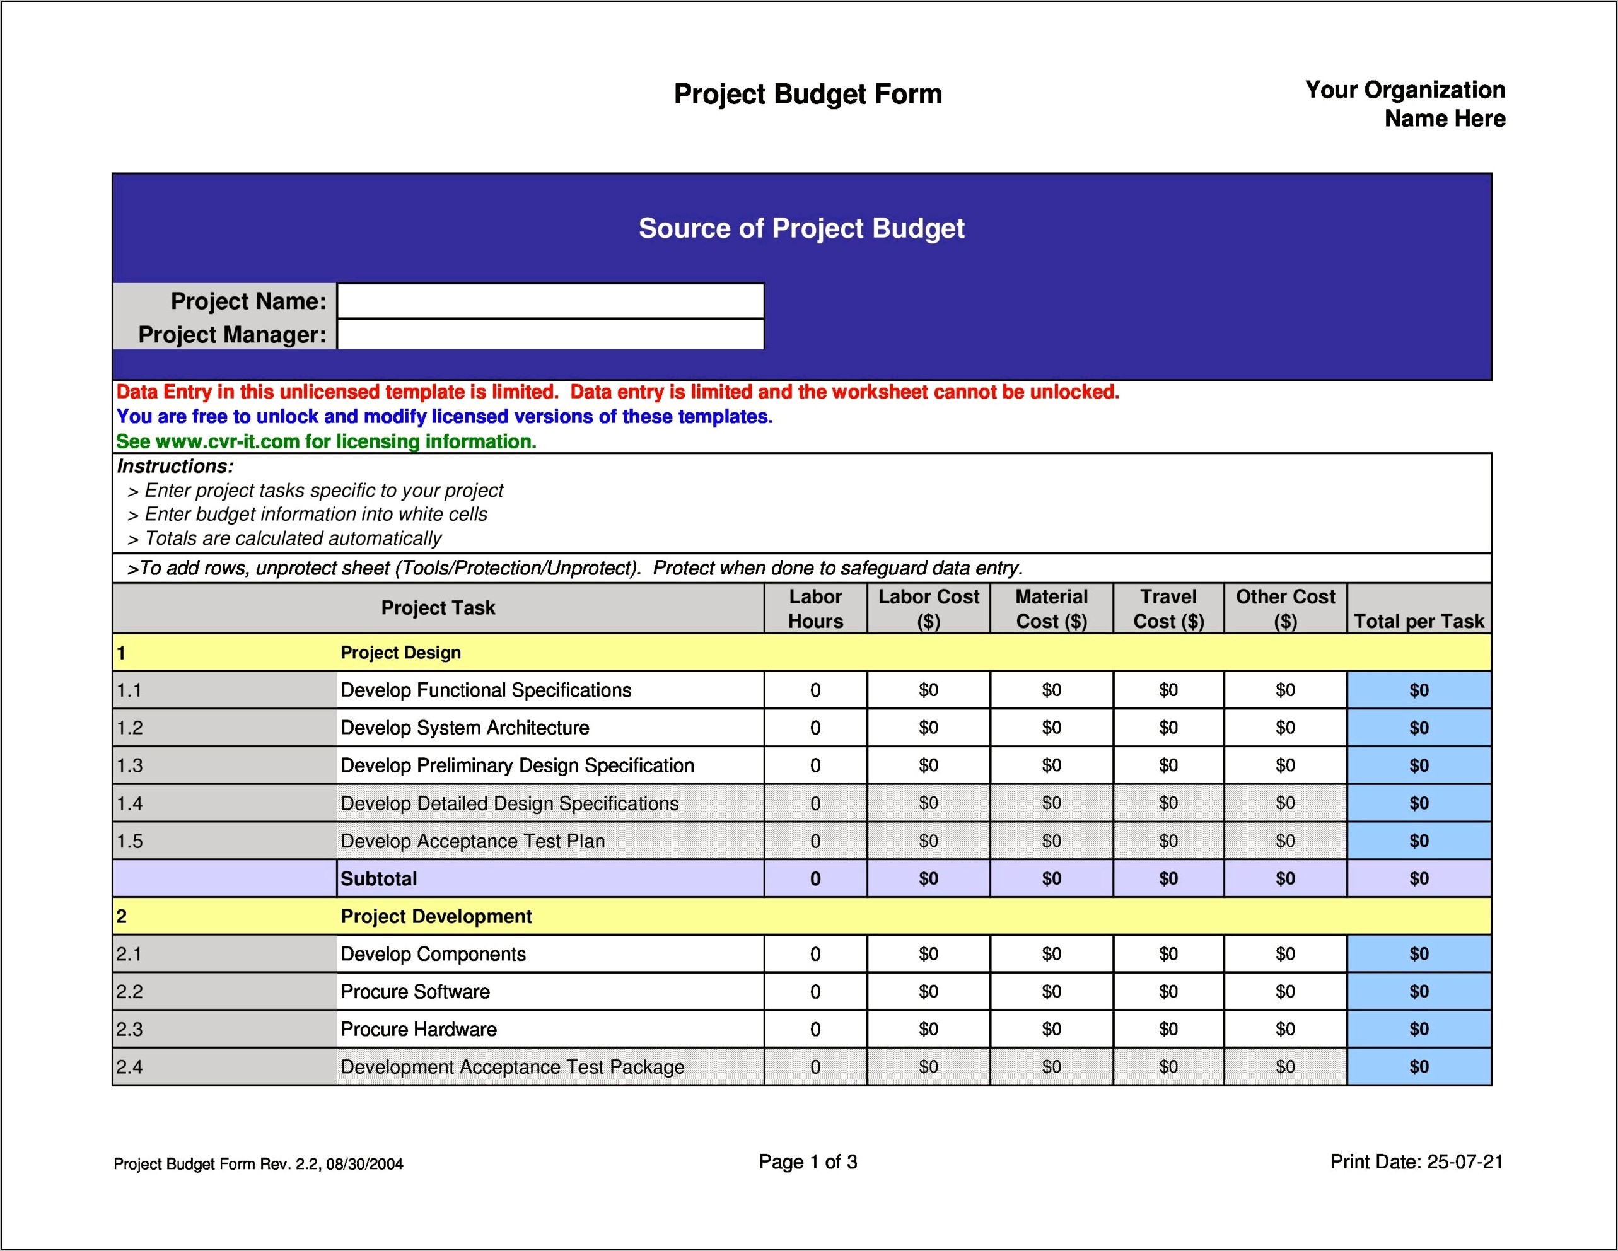Click Develop Preliminary Design Specification cell
Viewport: 1618px width, 1251px height.
(550, 765)
